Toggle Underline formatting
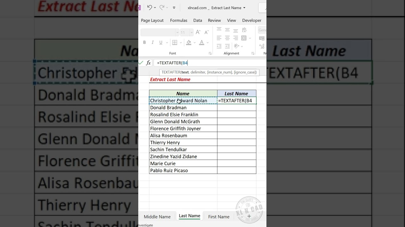Screen dimensions: 405x227 [161, 42]
